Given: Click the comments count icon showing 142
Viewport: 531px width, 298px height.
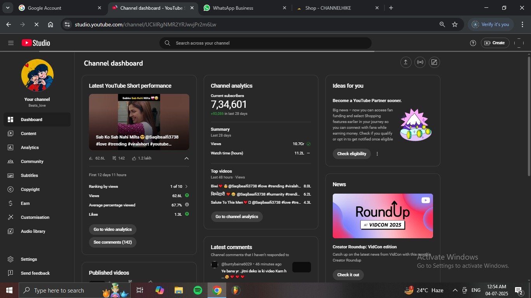Looking at the screenshot, I should [114, 158].
